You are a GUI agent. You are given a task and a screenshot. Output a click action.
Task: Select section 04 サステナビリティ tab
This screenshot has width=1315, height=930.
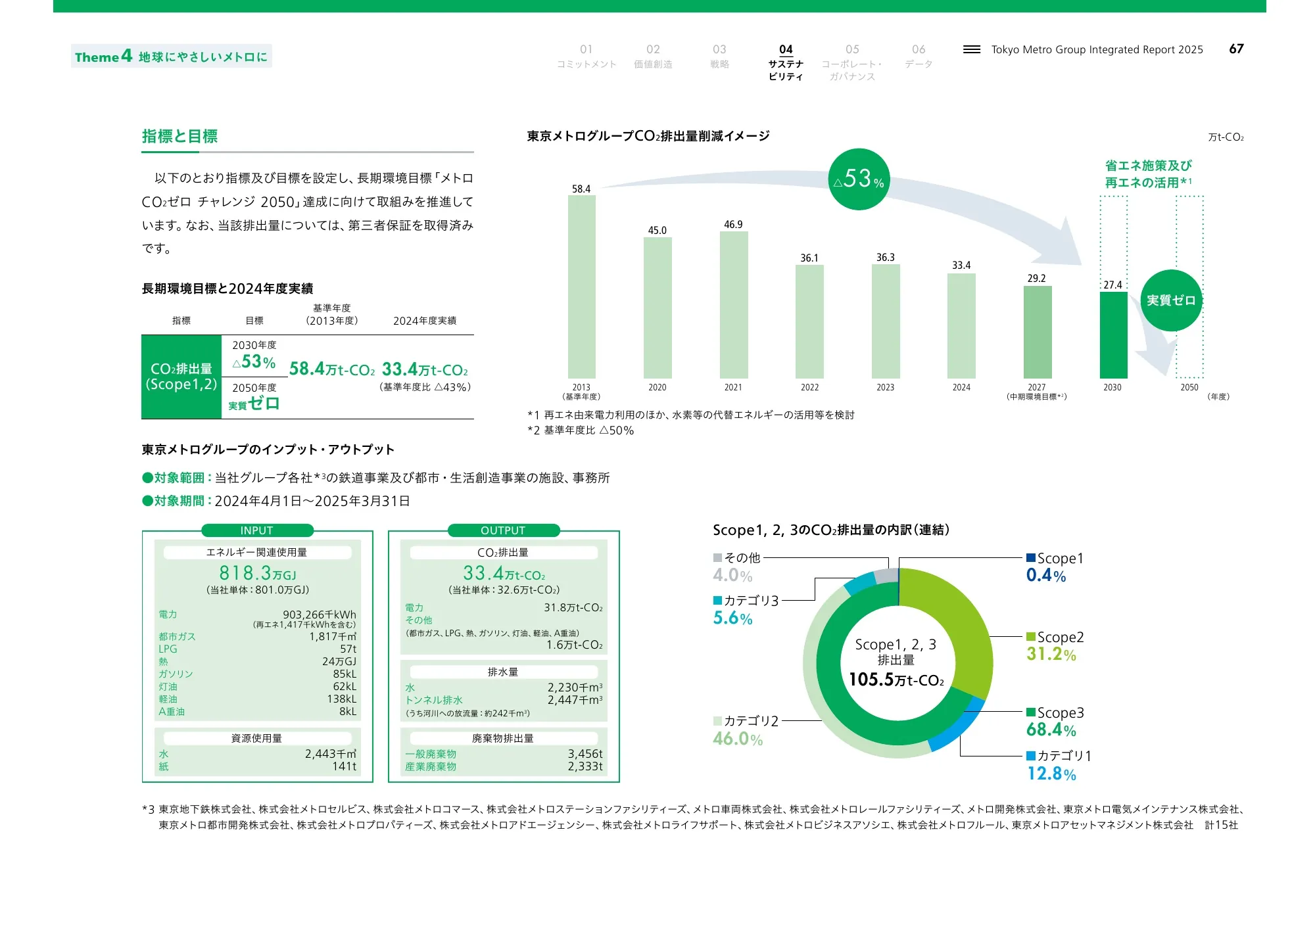pos(786,62)
